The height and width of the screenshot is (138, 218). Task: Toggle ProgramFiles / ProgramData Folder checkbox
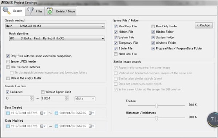coord(153,49)
